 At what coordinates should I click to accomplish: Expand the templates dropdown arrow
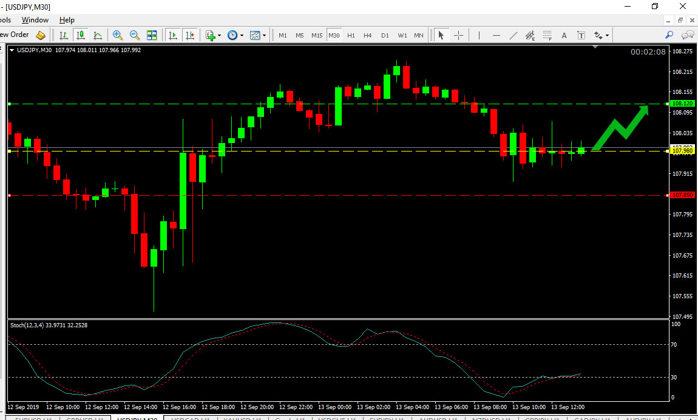click(265, 36)
